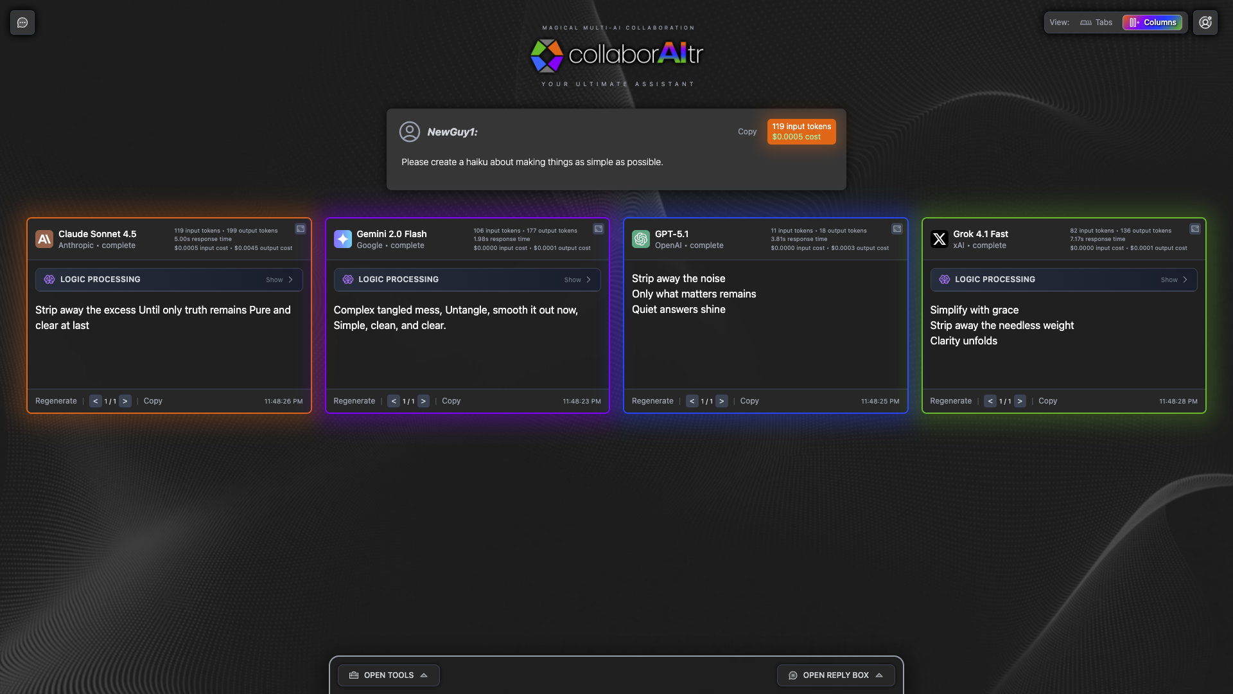Expand Claude's response with its pop-out icon
The image size is (1233, 694).
point(300,228)
